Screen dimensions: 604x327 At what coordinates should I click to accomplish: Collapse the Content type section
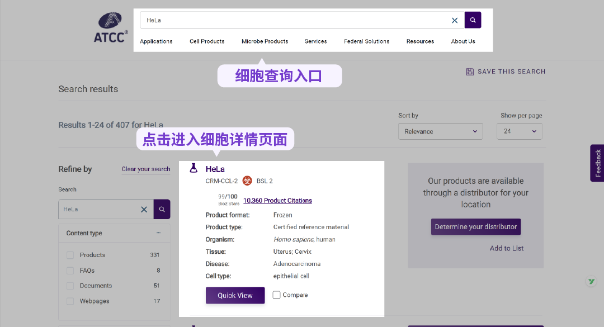pyautogui.click(x=158, y=233)
